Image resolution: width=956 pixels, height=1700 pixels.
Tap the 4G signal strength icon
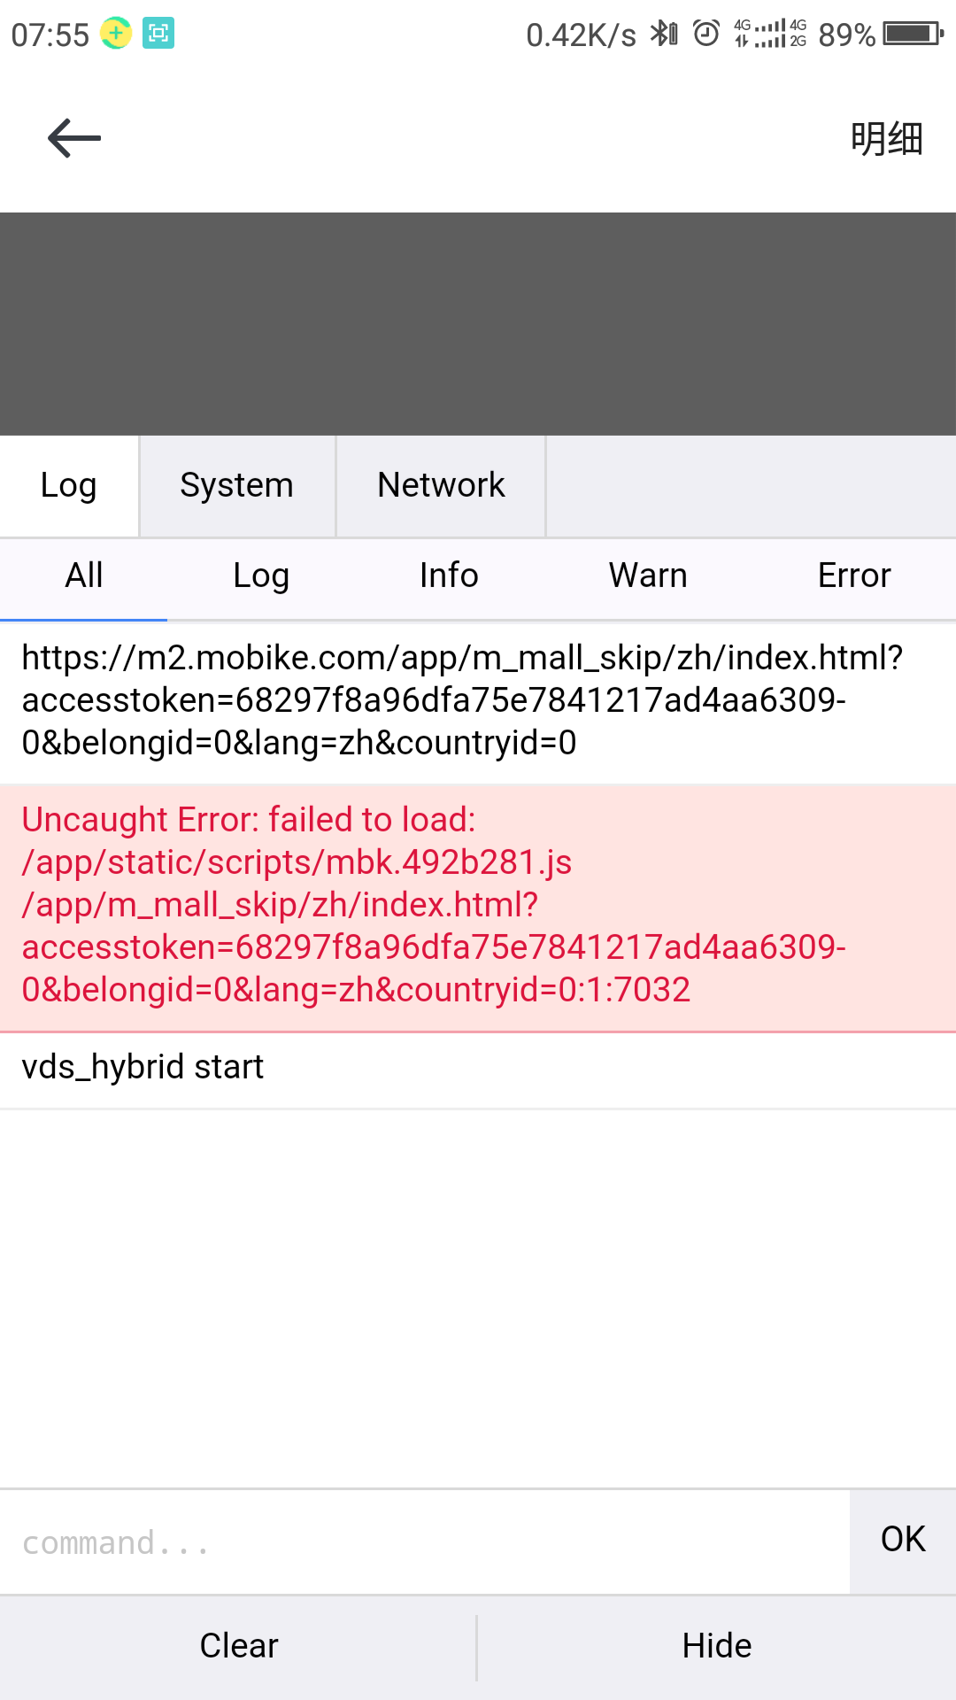[769, 34]
